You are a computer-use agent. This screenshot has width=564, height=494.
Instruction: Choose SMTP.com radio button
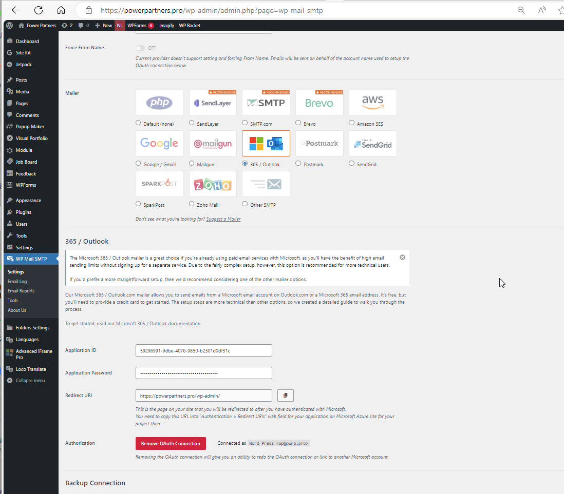click(x=245, y=123)
